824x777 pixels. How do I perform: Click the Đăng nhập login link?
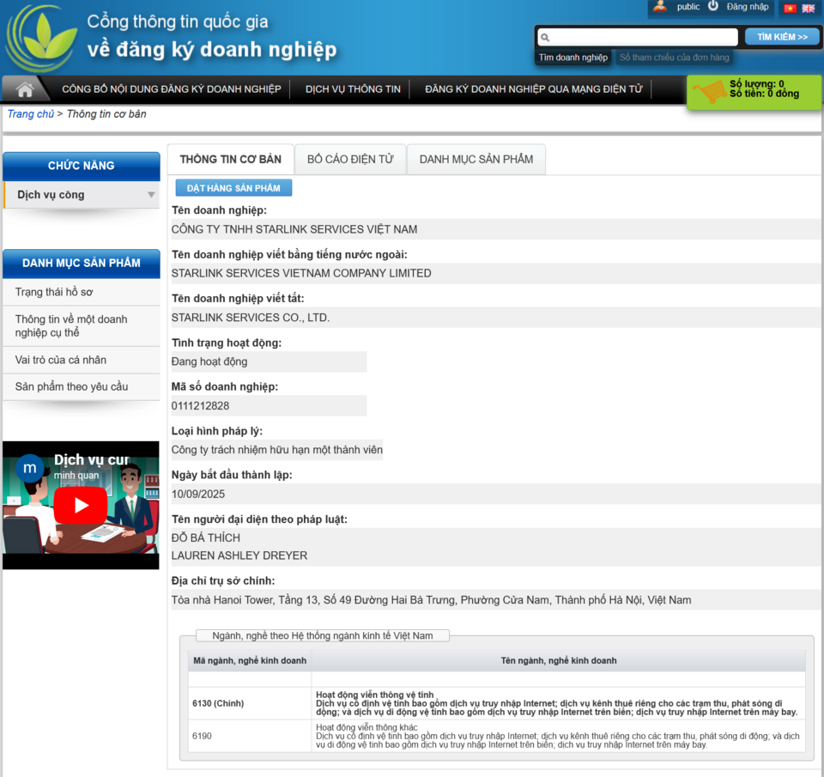click(x=748, y=7)
